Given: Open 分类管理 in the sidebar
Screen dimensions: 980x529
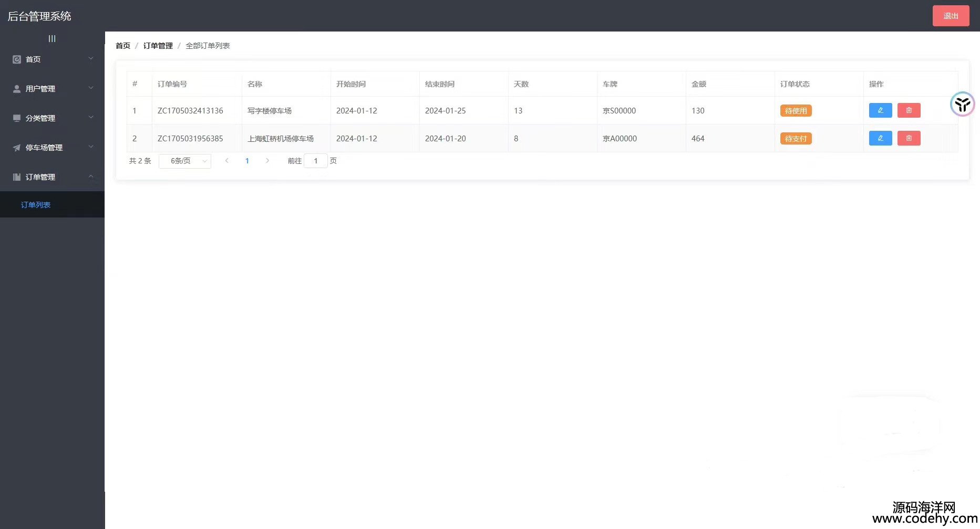Looking at the screenshot, I should (x=53, y=118).
